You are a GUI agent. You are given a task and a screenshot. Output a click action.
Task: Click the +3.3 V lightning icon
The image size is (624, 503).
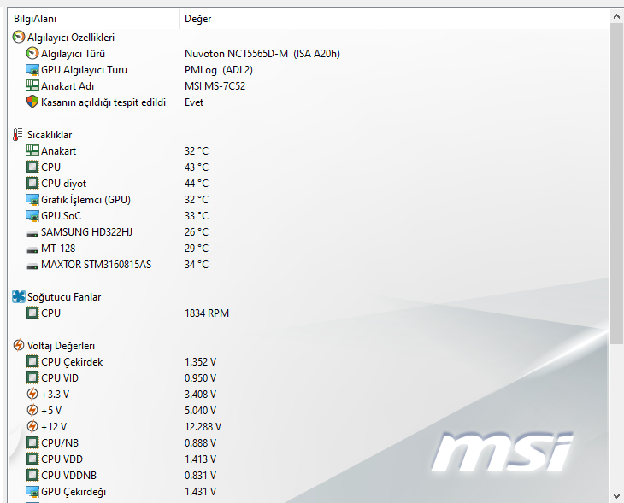point(32,394)
